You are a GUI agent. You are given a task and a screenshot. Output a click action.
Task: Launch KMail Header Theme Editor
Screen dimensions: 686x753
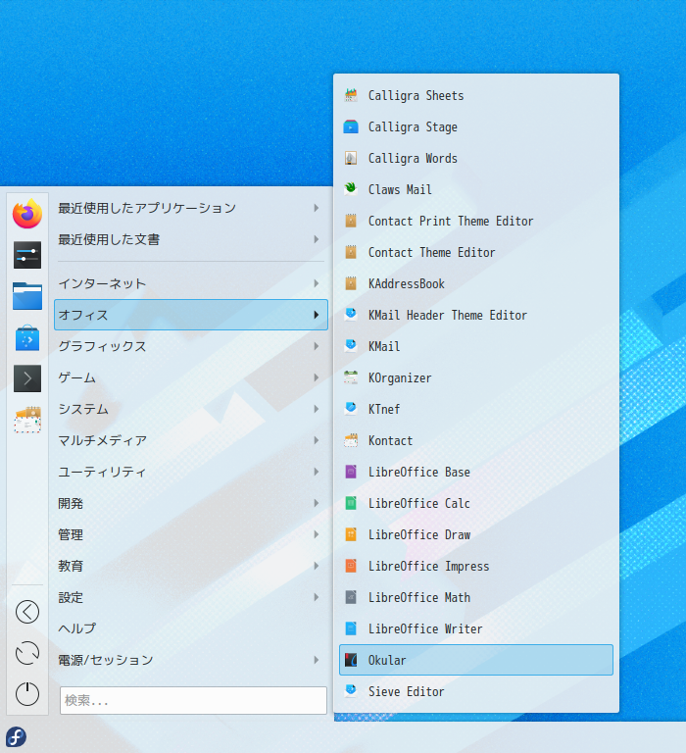pos(476,315)
